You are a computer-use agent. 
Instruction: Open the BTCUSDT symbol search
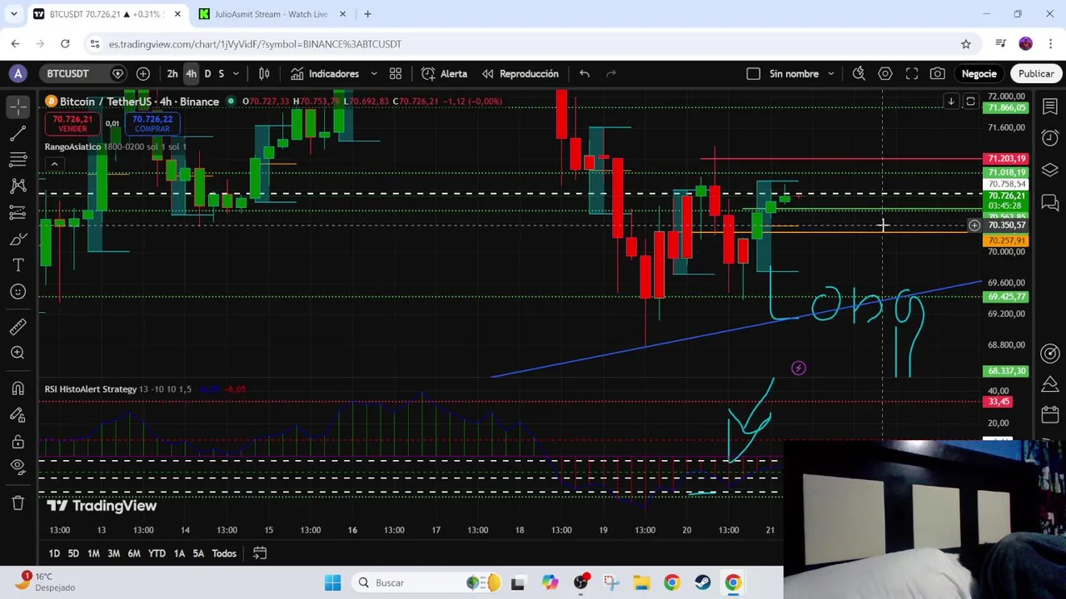tap(67, 74)
